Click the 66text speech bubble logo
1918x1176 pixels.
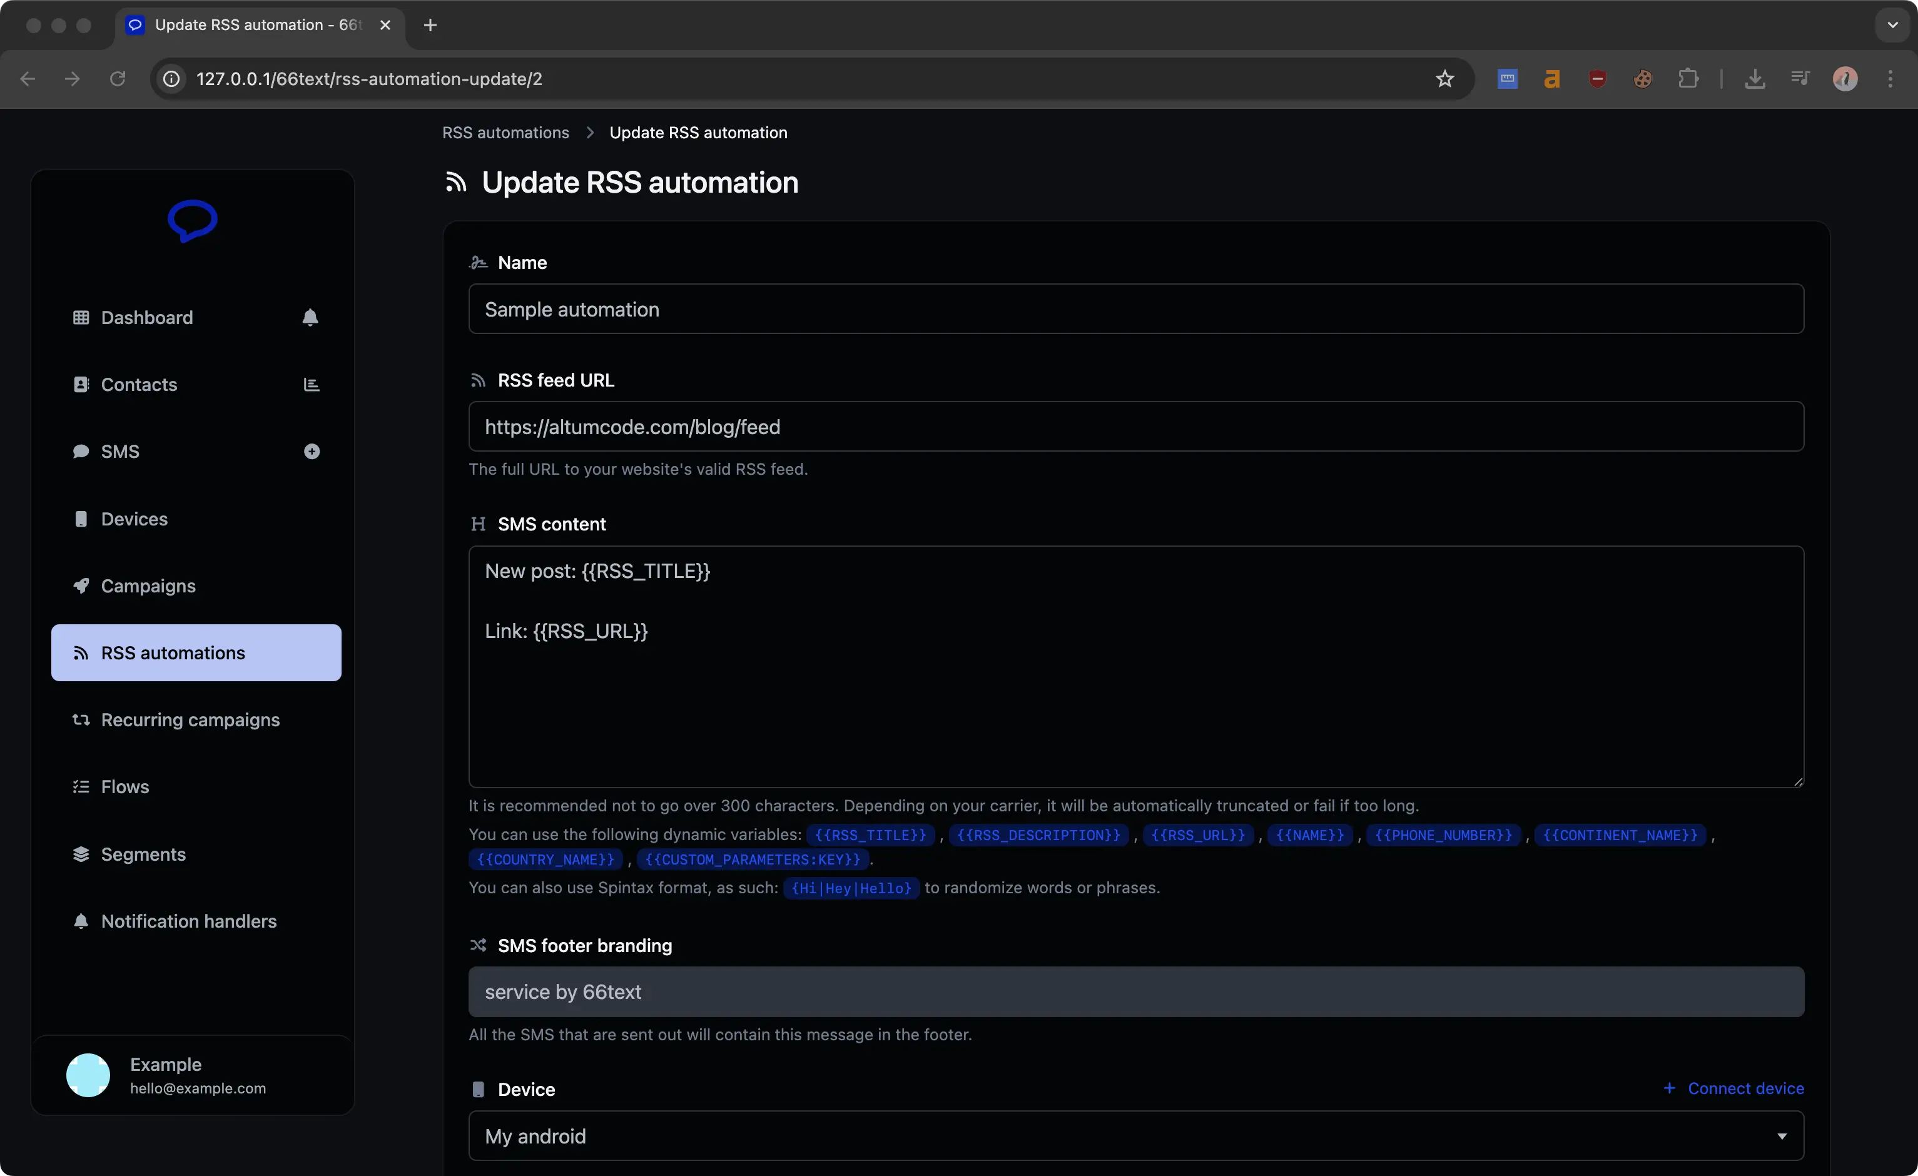[192, 221]
